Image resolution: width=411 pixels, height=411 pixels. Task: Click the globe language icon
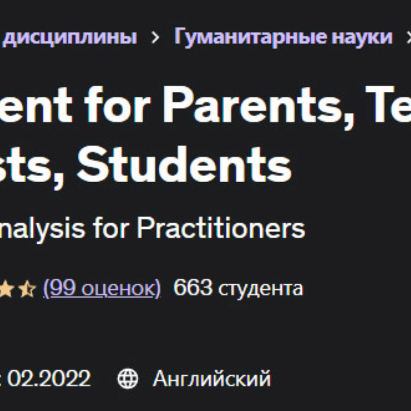click(128, 379)
